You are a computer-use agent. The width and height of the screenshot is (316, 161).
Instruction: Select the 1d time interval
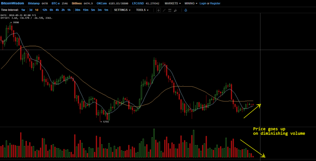[37, 10]
